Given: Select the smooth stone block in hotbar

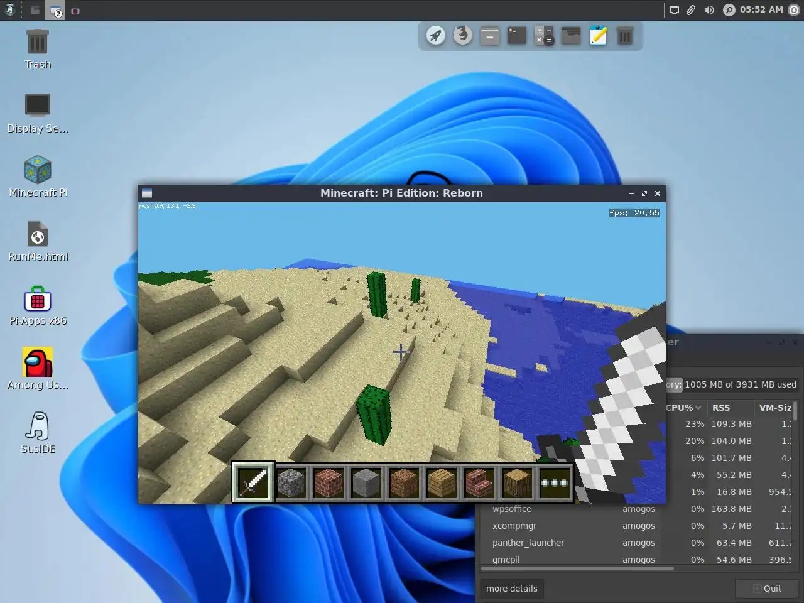Looking at the screenshot, I should click(x=366, y=482).
